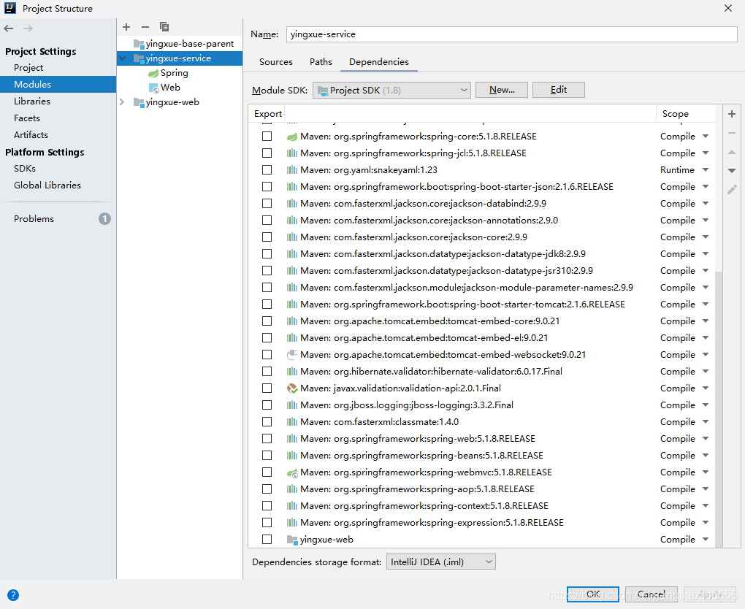Image resolution: width=745 pixels, height=609 pixels.
Task: Click the IntelliJ IDEA logo in title bar
Action: tap(10, 8)
